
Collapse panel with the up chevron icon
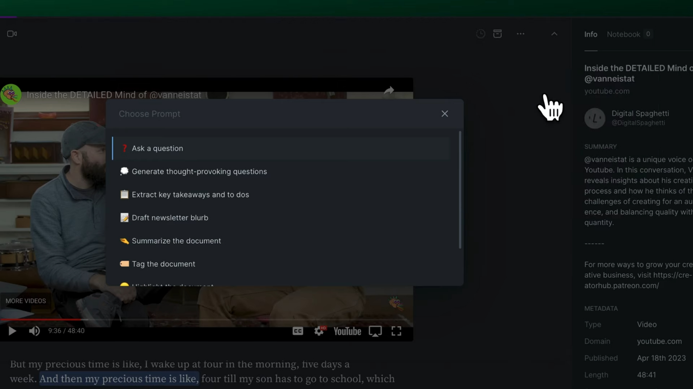554,34
